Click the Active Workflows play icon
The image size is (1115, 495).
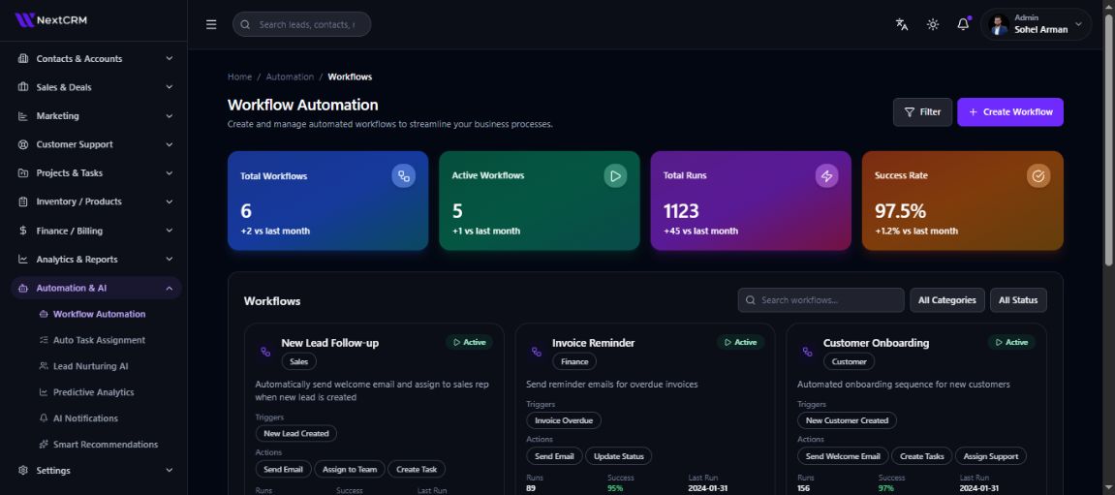(x=616, y=175)
